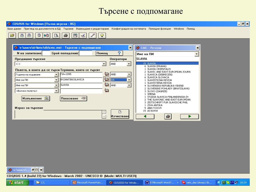Open Конфигурация на системата menu
Image resolution: width=256 pixels, height=192 pixels.
coord(129,29)
